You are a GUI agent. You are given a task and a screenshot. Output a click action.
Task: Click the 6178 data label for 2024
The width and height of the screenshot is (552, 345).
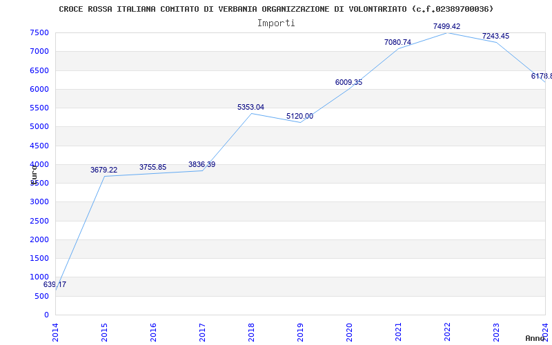(x=542, y=77)
